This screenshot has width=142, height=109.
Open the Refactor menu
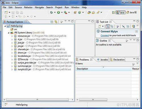(28, 7)
